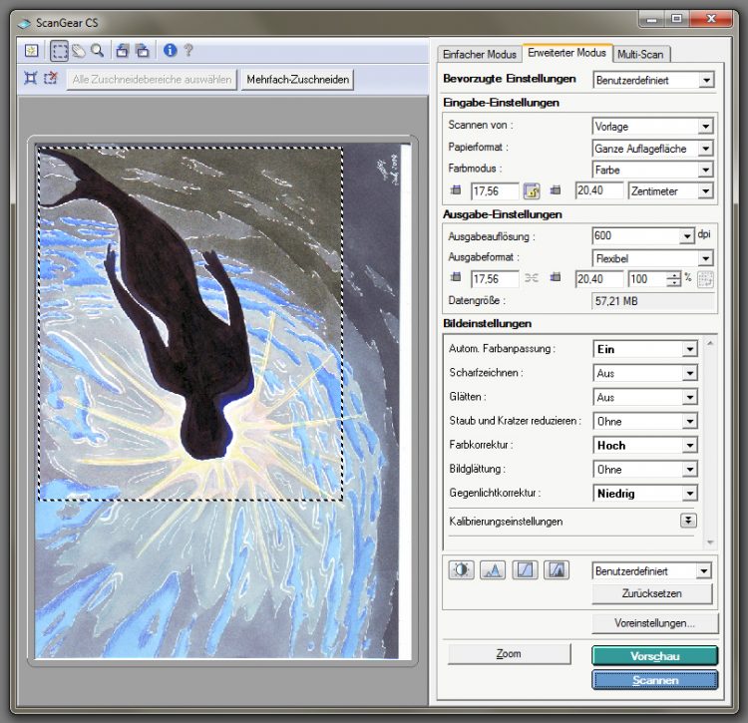
Task: Click the Zoom button
Action: click(509, 654)
